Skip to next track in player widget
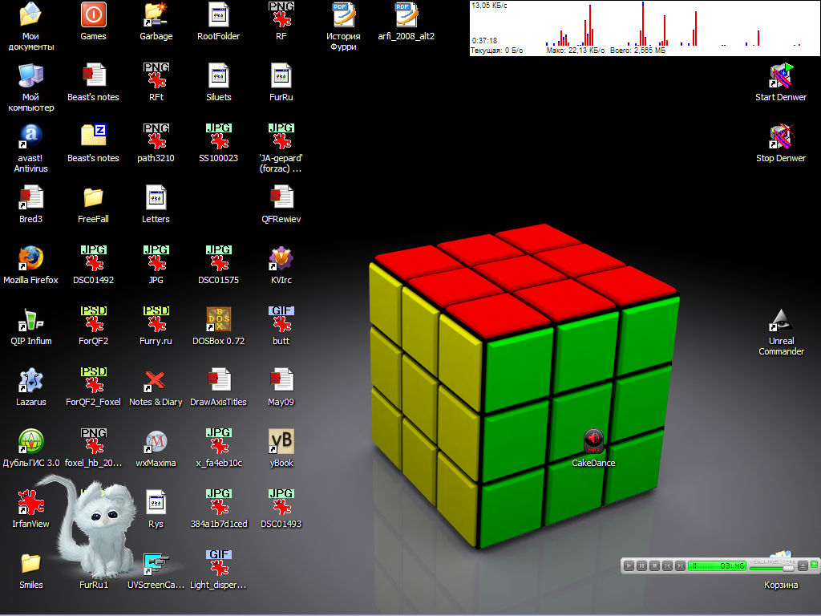821x616 pixels. (680, 566)
